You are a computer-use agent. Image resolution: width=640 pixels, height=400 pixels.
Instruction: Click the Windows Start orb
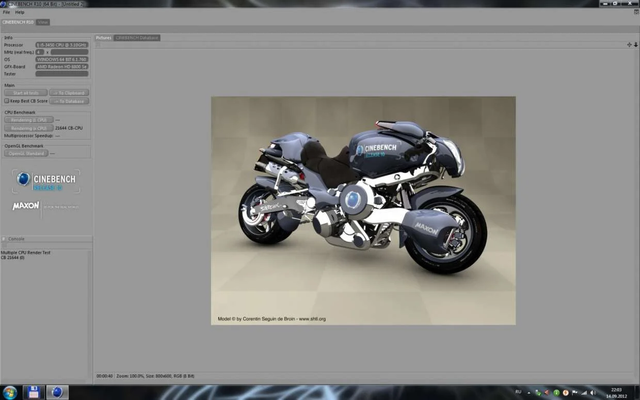pyautogui.click(x=10, y=392)
